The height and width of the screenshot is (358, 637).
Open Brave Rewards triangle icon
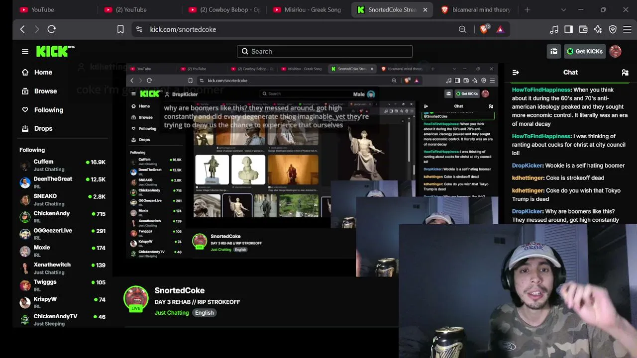point(500,29)
